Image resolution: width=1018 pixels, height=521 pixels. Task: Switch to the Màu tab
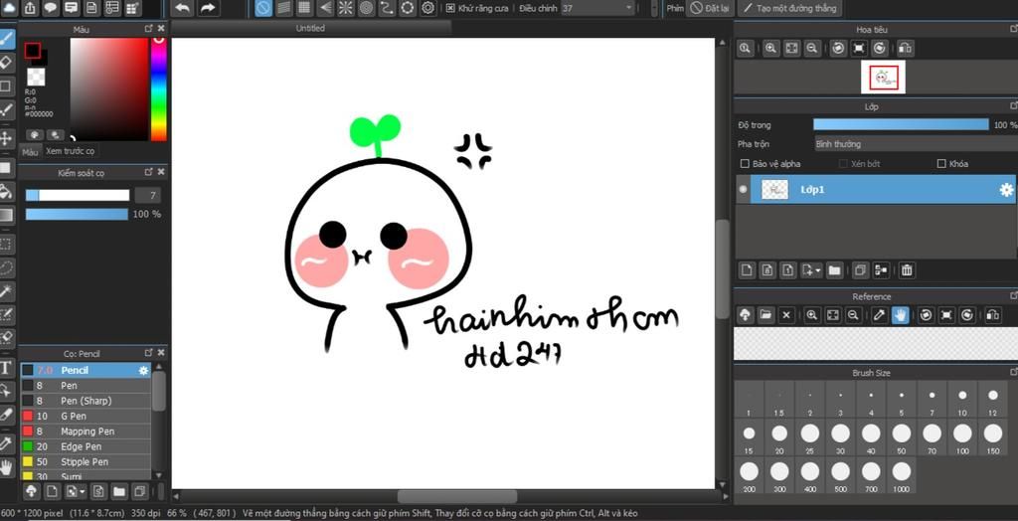point(30,152)
